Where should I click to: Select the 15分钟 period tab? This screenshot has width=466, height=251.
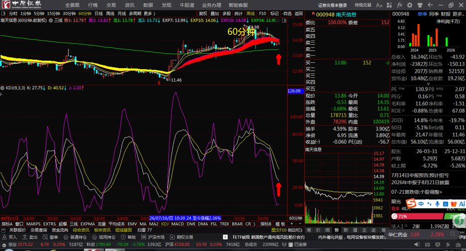point(53,14)
